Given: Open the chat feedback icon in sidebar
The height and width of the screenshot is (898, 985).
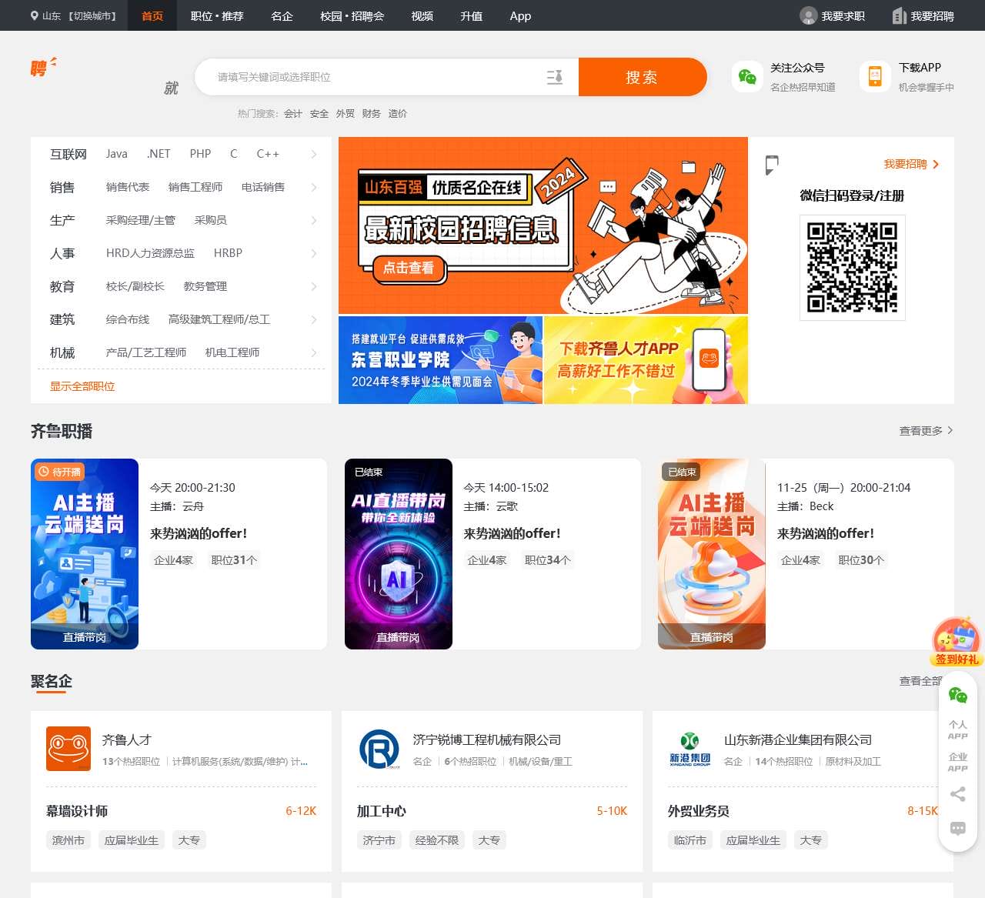Looking at the screenshot, I should click(958, 828).
